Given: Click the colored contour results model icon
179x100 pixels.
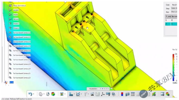Looking at the screenshot, I should 53,94.
